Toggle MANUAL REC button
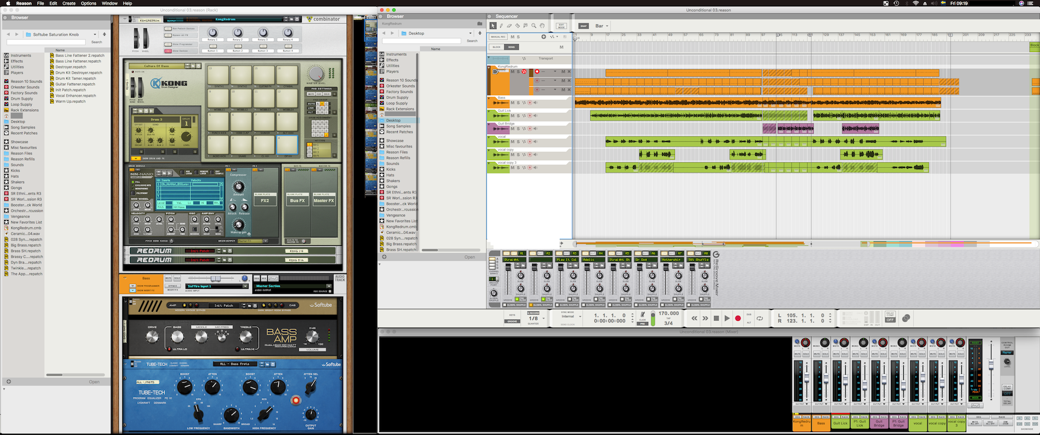This screenshot has height=435, width=1040. tap(498, 37)
